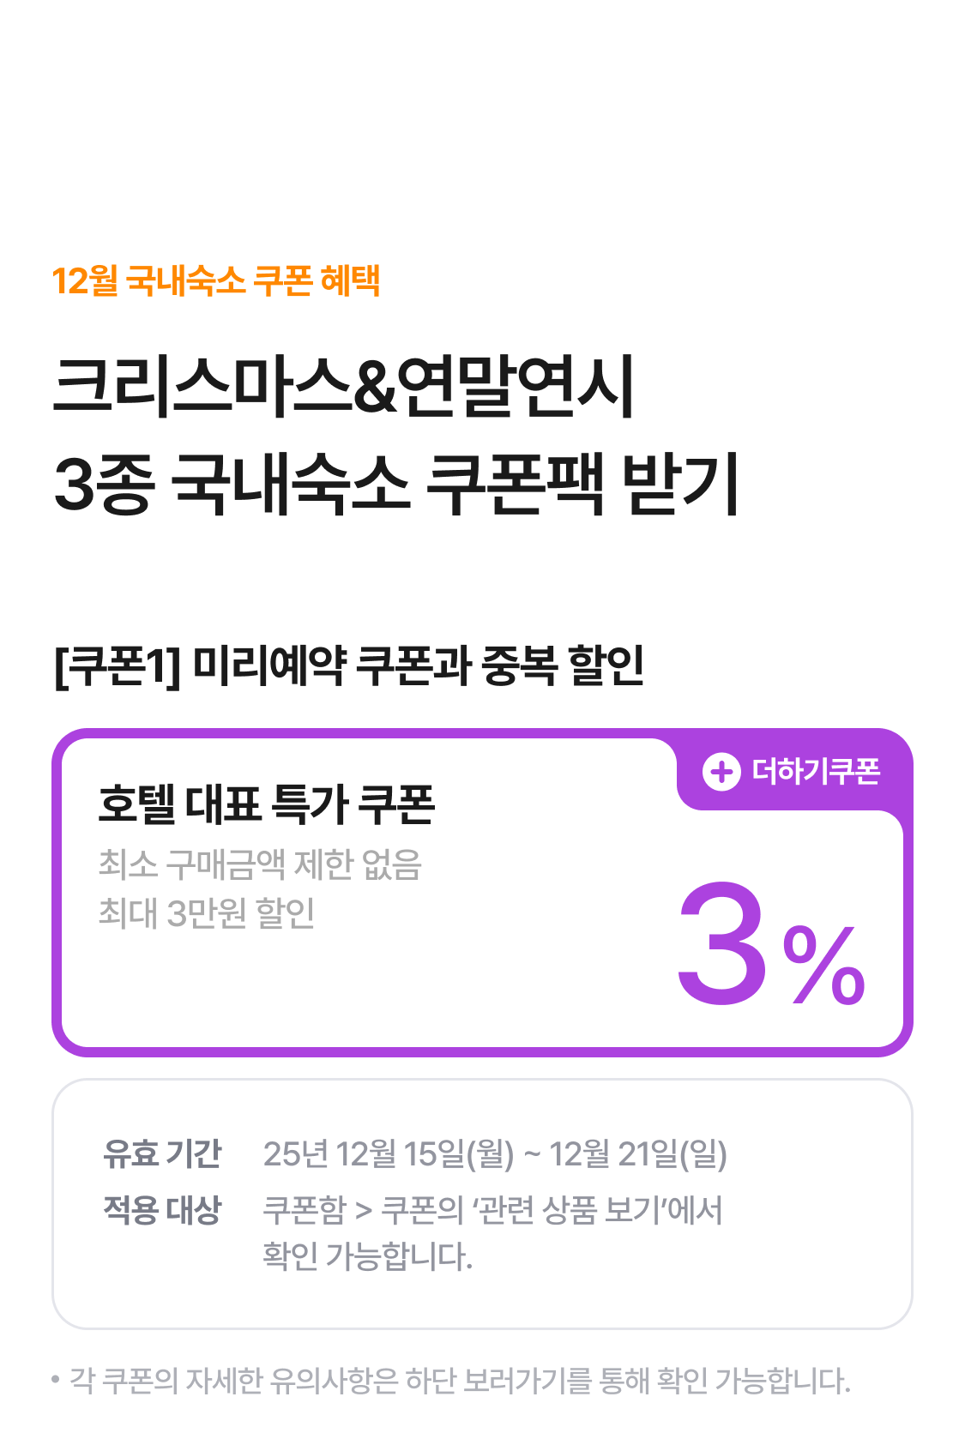This screenshot has height=1433, width=965.
Task: Tap the 쿠폰함 word in the info box
Action: [304, 1210]
